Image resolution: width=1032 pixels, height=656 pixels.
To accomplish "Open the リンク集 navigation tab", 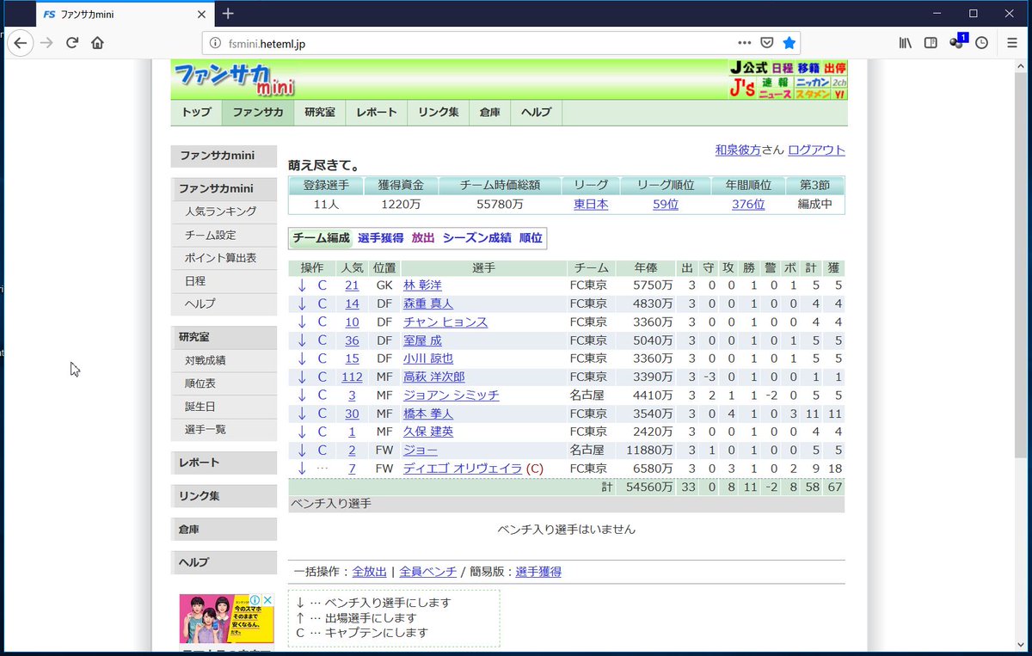I will pyautogui.click(x=439, y=113).
